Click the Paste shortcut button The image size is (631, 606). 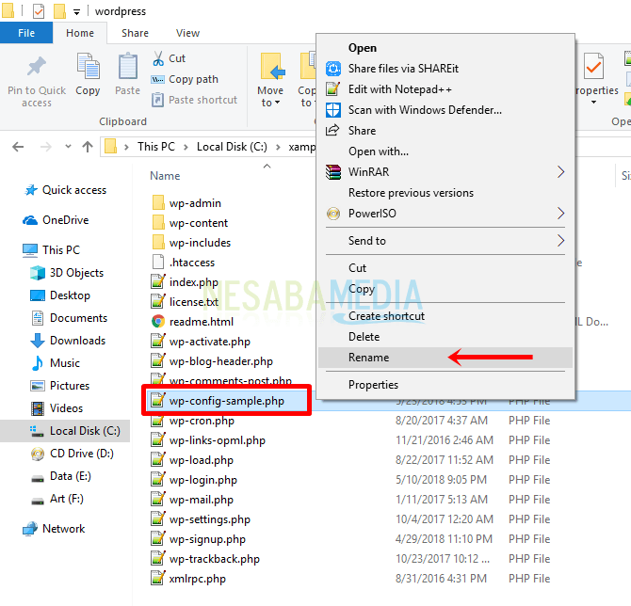point(202,100)
